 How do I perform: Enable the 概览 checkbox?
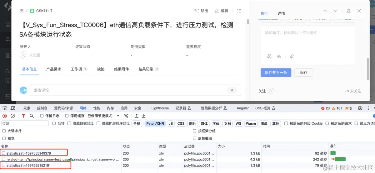pyautogui.click(x=4, y=138)
